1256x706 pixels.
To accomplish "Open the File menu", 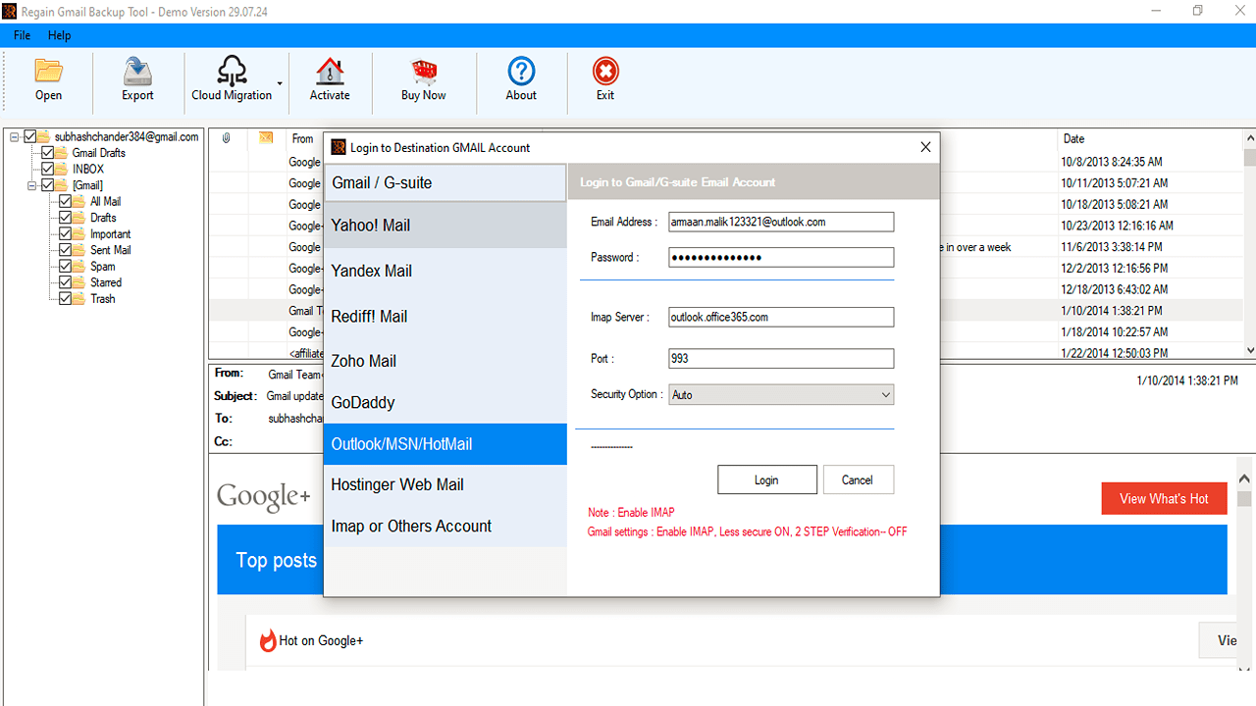I will click(22, 35).
